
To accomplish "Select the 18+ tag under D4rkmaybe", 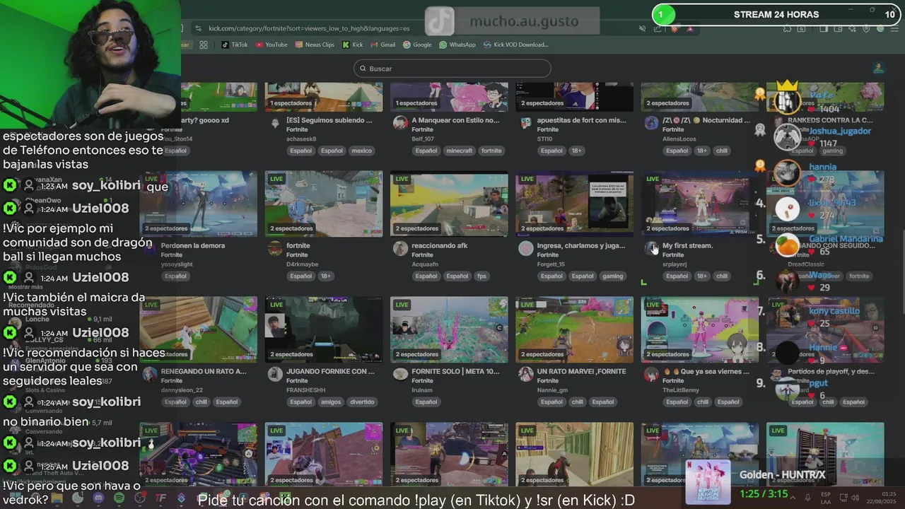I will point(327,276).
